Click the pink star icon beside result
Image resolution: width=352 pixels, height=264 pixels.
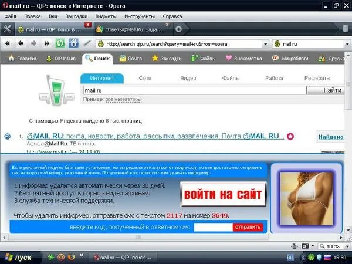[x=290, y=136]
